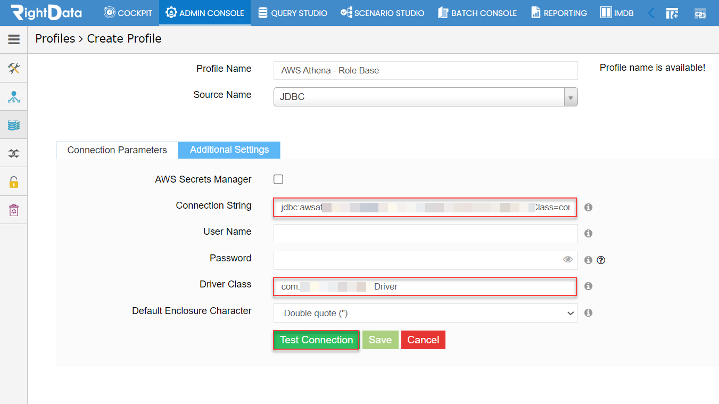Open the Source Name JDBC dropdown

425,97
